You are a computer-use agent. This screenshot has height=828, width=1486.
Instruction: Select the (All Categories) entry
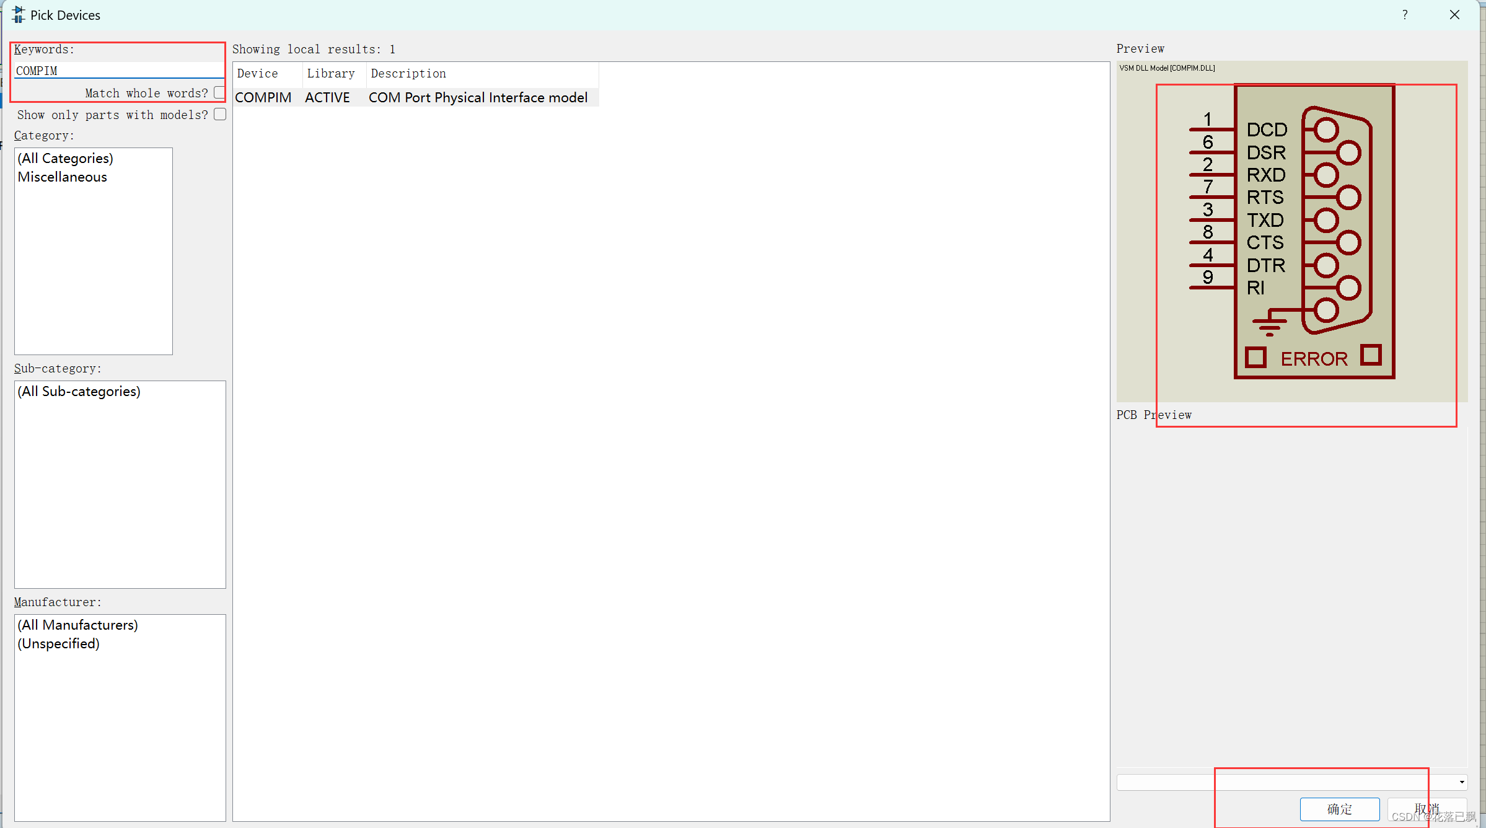click(65, 158)
